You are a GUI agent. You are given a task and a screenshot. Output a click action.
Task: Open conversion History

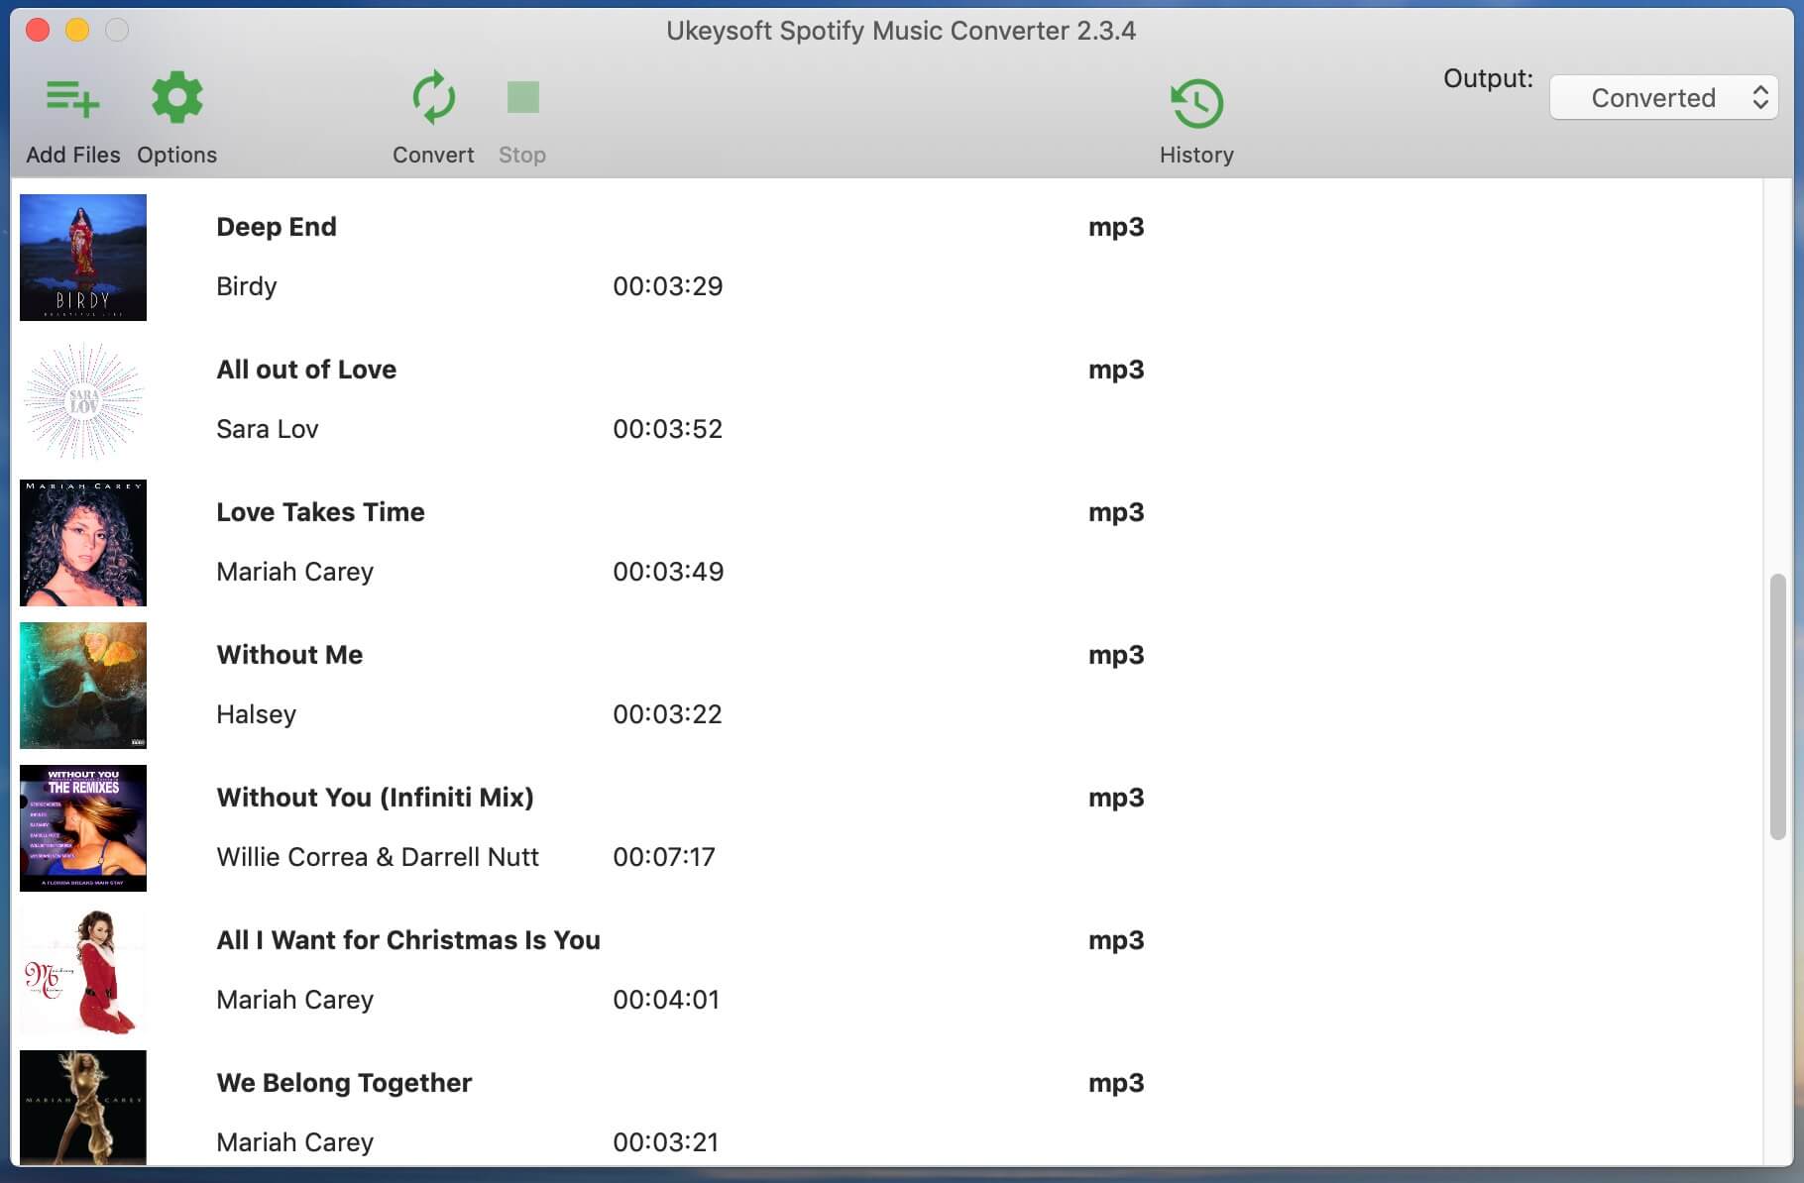(1196, 103)
